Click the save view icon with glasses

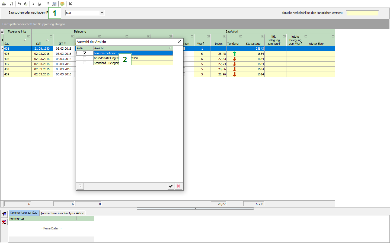55,4
